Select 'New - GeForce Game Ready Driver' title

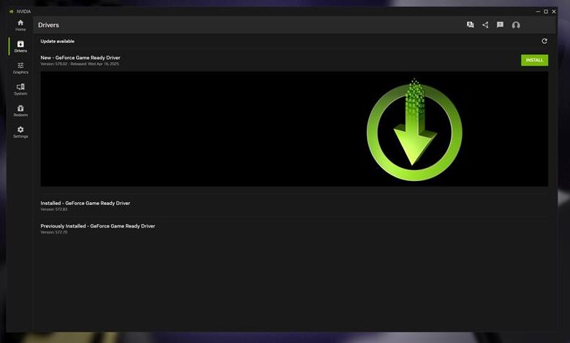coord(80,58)
